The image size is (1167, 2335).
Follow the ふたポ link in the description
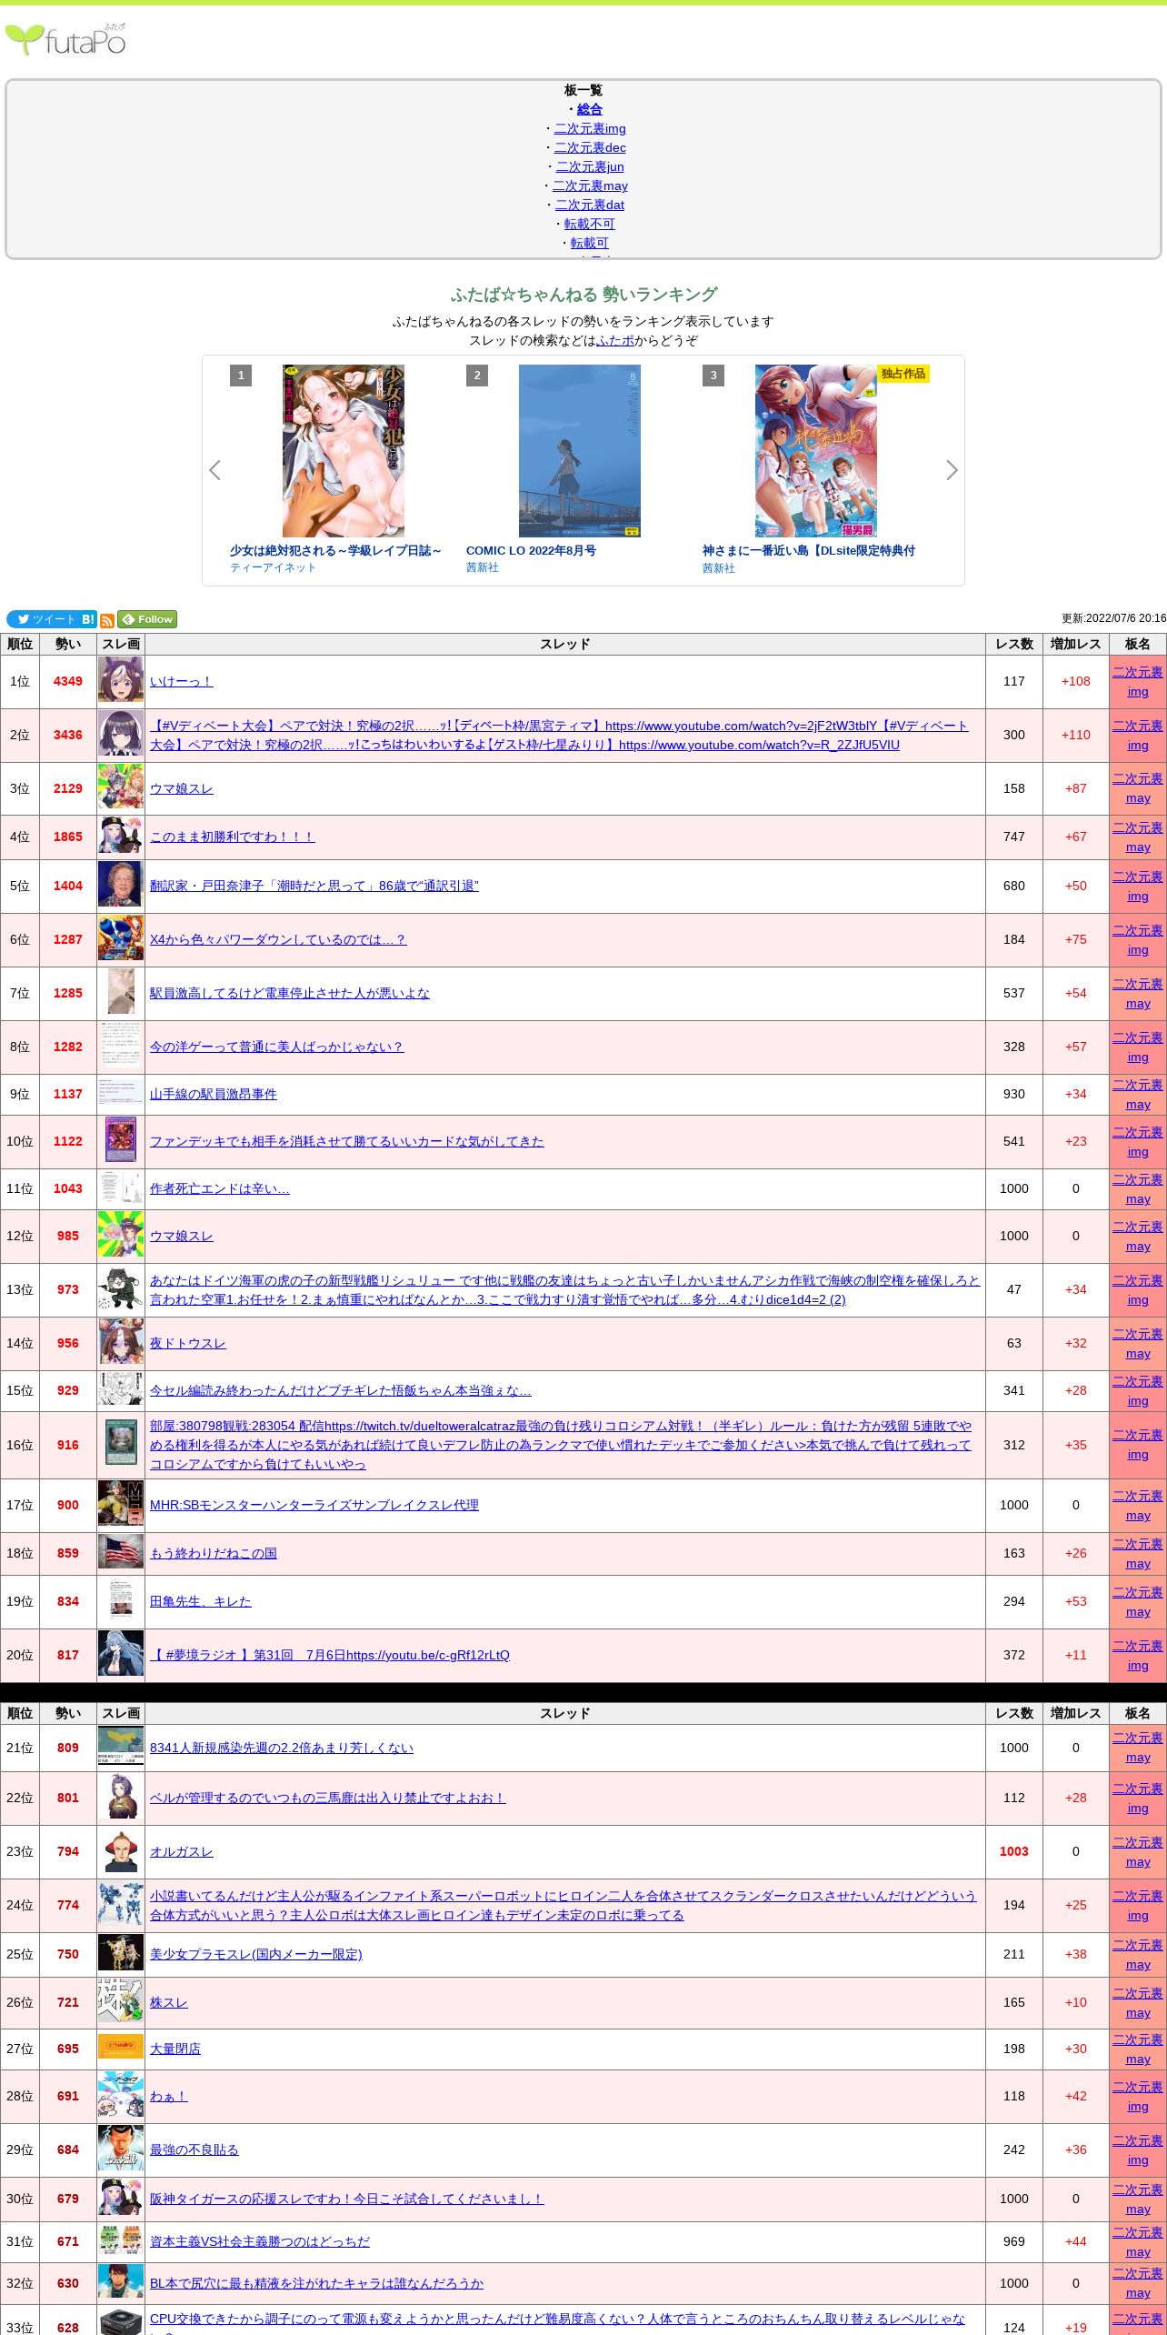pos(615,340)
